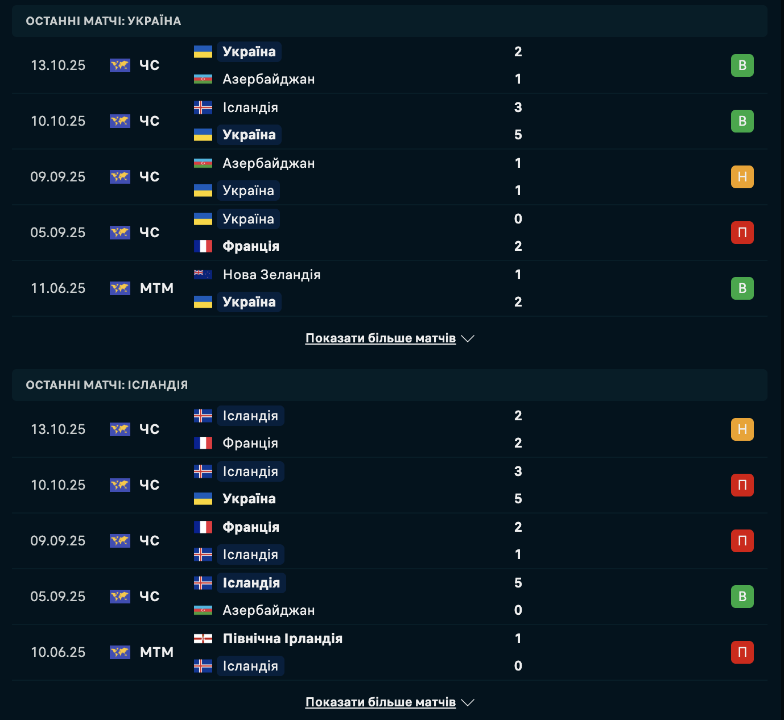Click the New Zealand flag icon
This screenshot has width=784, height=720.
point(203,275)
